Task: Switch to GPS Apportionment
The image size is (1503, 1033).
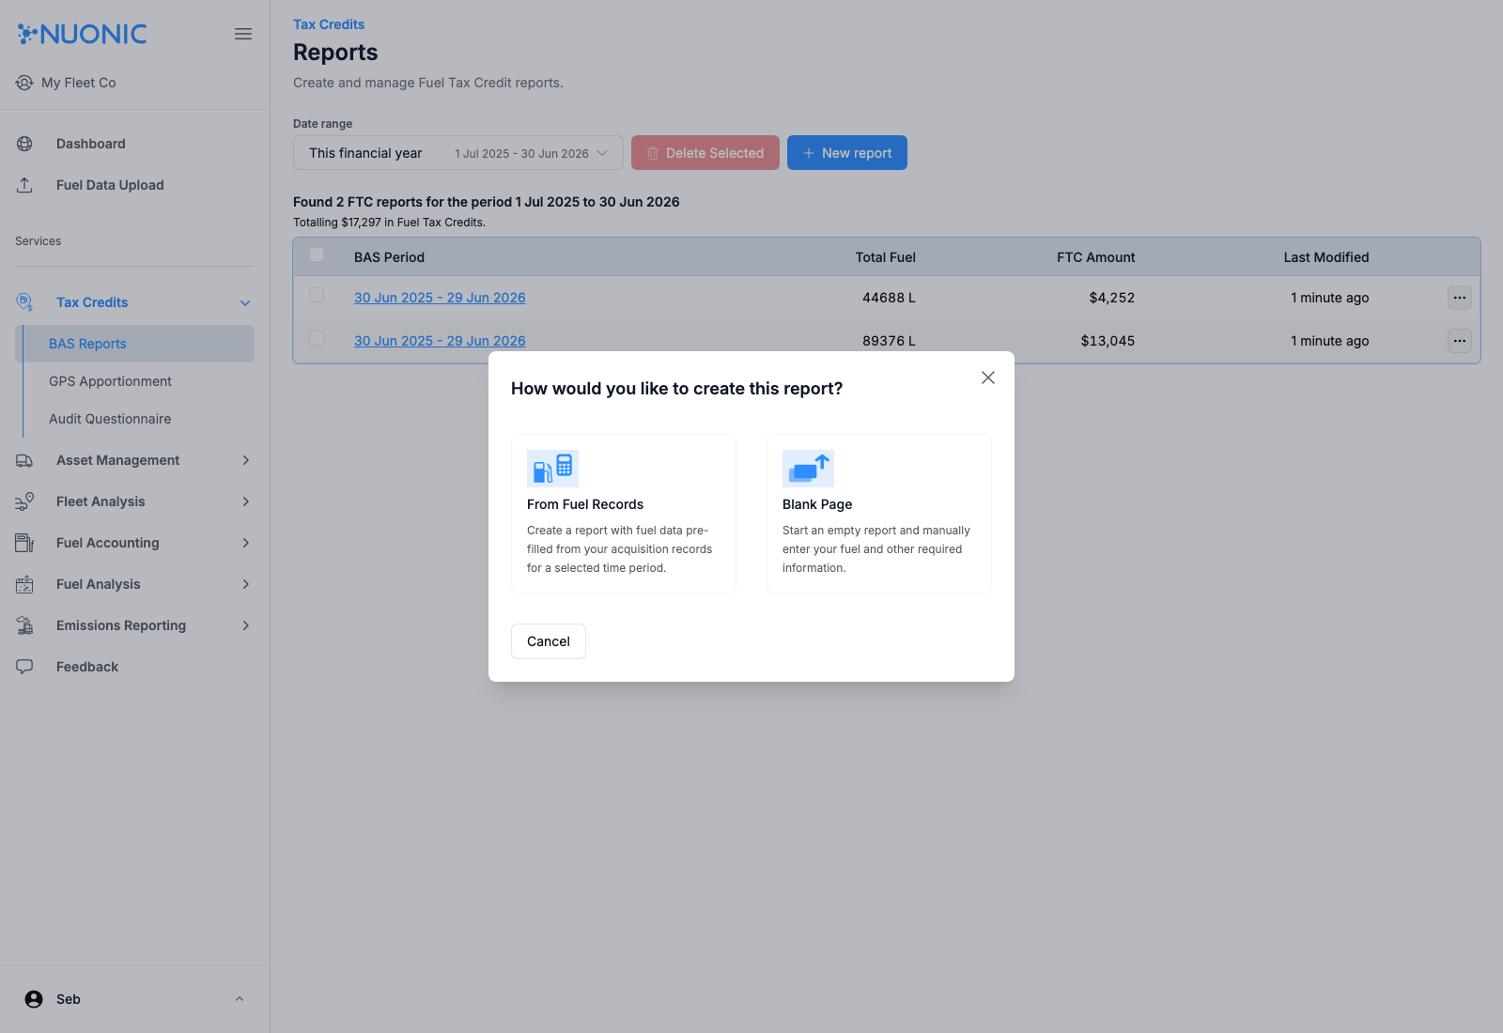Action: 110,381
